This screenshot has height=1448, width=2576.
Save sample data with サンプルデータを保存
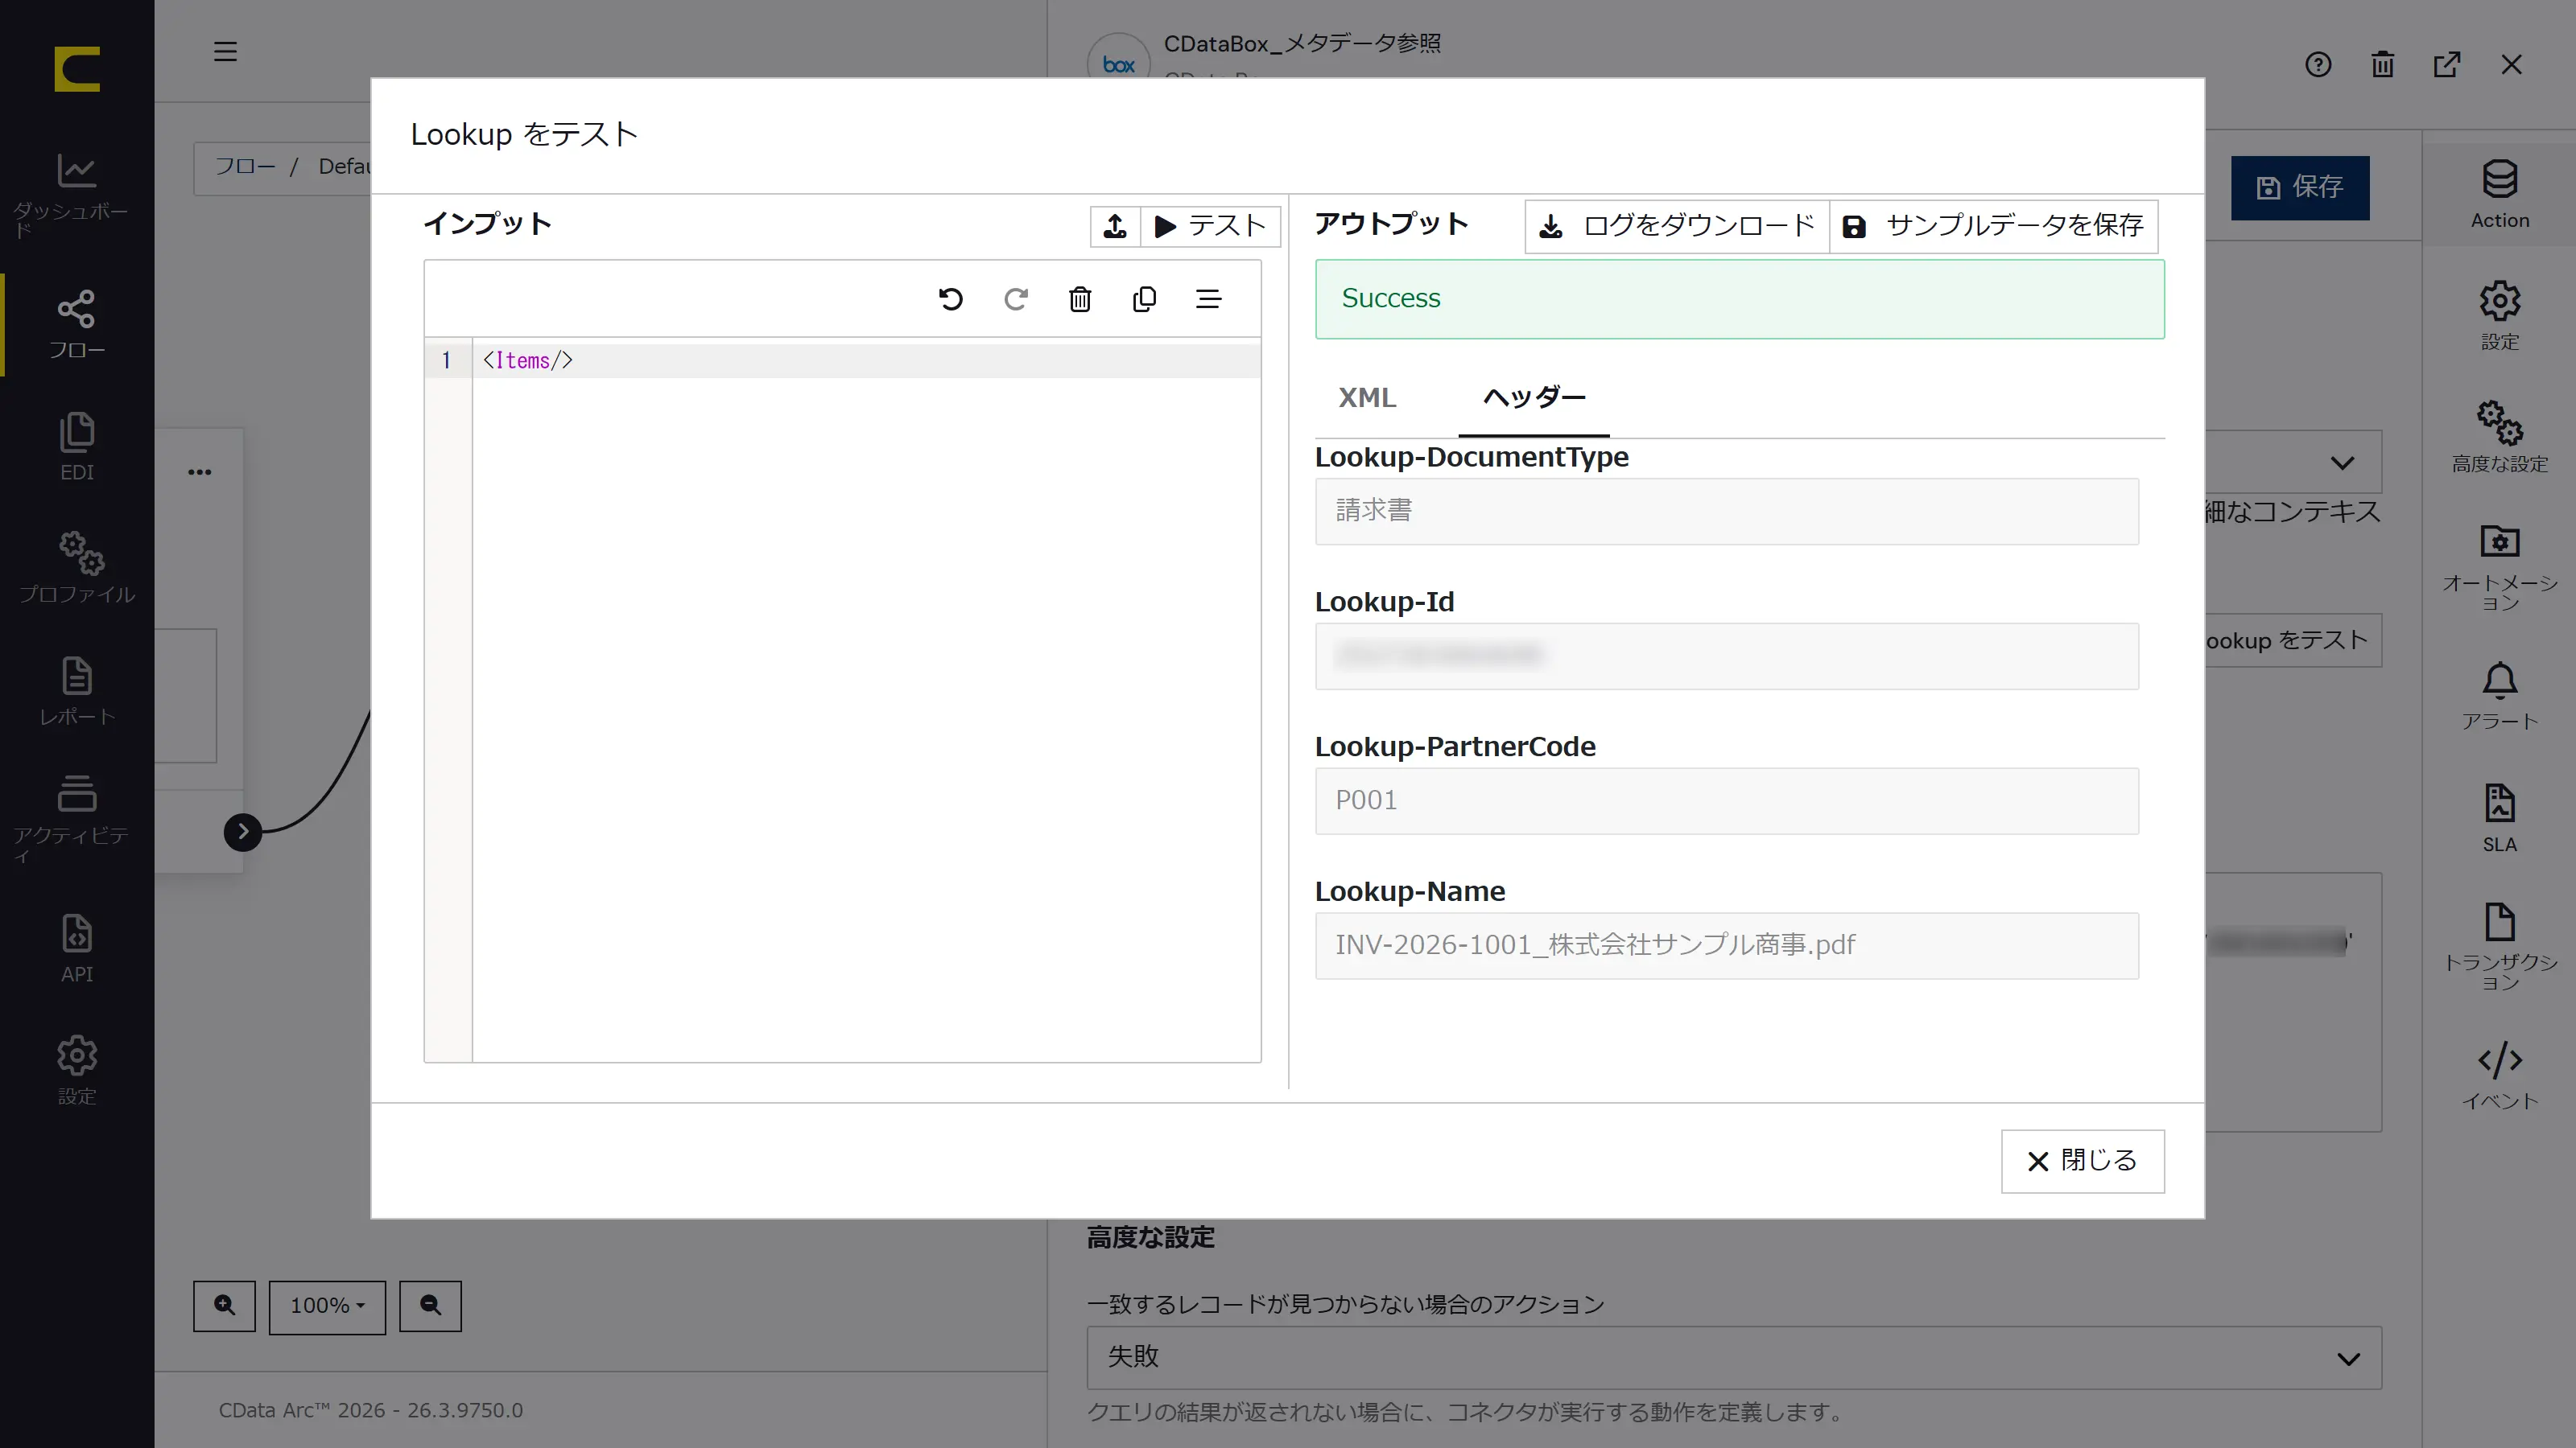pyautogui.click(x=1993, y=226)
